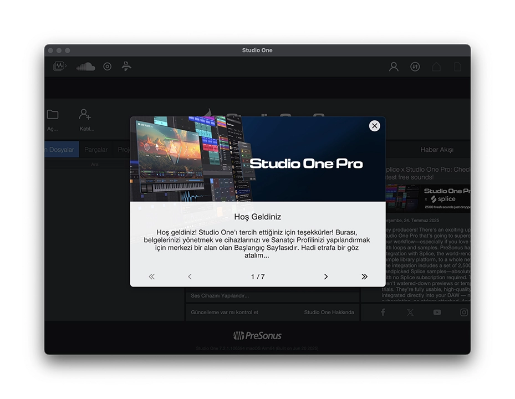
Task: Open the SoundCloud icon in toolbar
Action: [85, 66]
